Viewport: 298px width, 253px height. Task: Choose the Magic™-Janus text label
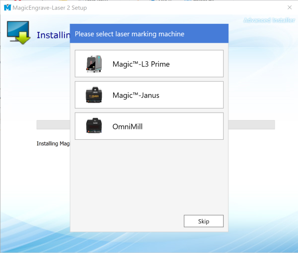(x=136, y=95)
